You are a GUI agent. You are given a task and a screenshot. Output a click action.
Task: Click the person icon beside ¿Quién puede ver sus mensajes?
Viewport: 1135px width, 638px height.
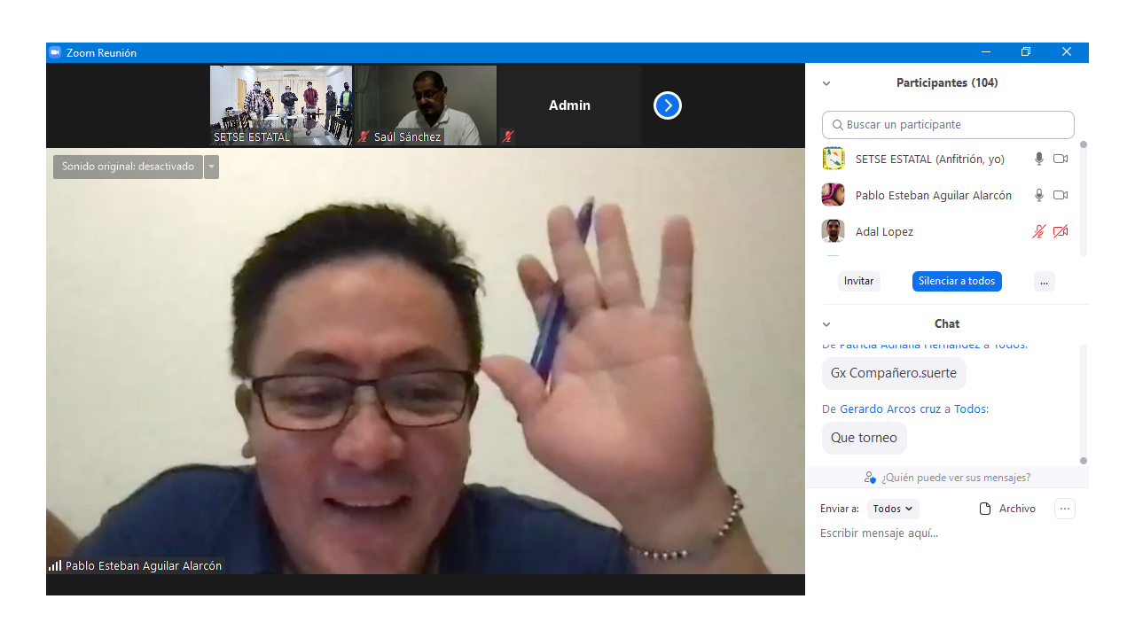[x=870, y=478]
